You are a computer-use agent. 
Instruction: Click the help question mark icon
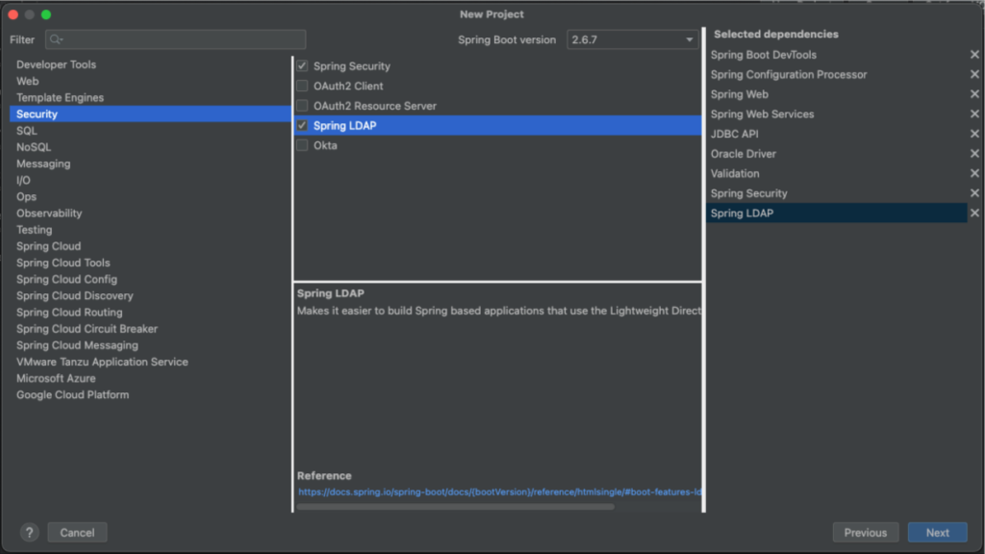pos(29,533)
